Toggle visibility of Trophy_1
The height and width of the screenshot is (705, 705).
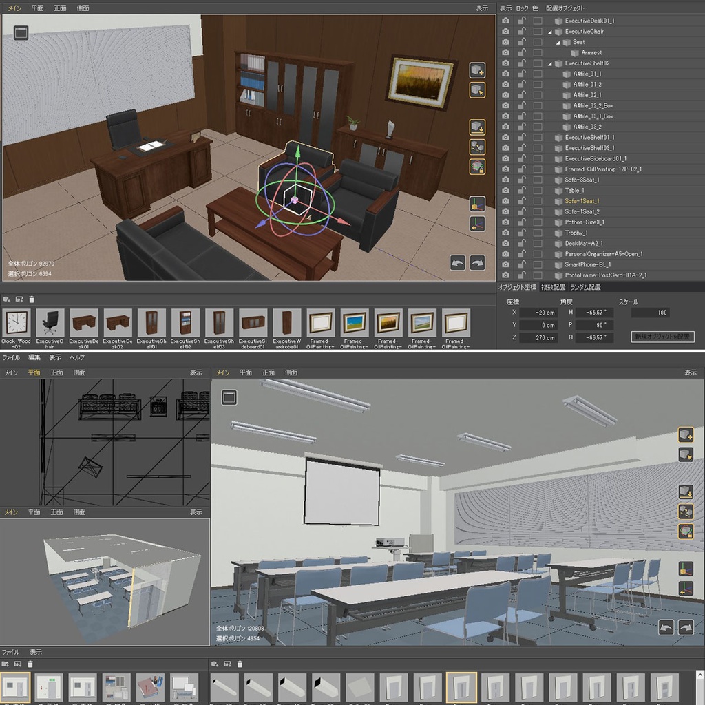(506, 233)
